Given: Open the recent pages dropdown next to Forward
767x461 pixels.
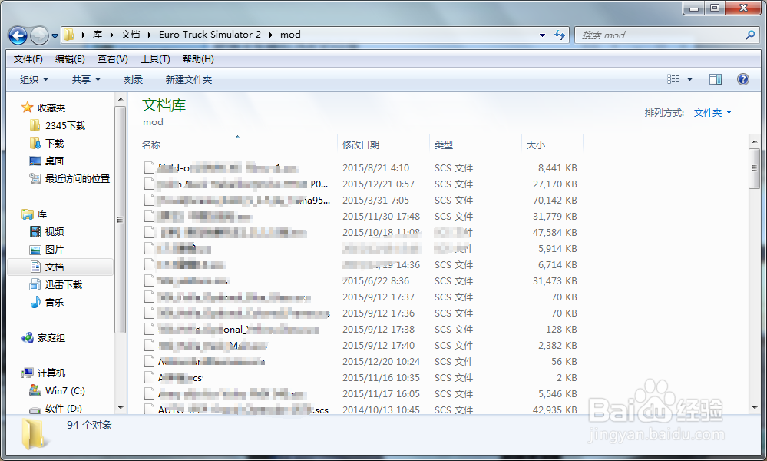Looking at the screenshot, I should pos(55,35).
